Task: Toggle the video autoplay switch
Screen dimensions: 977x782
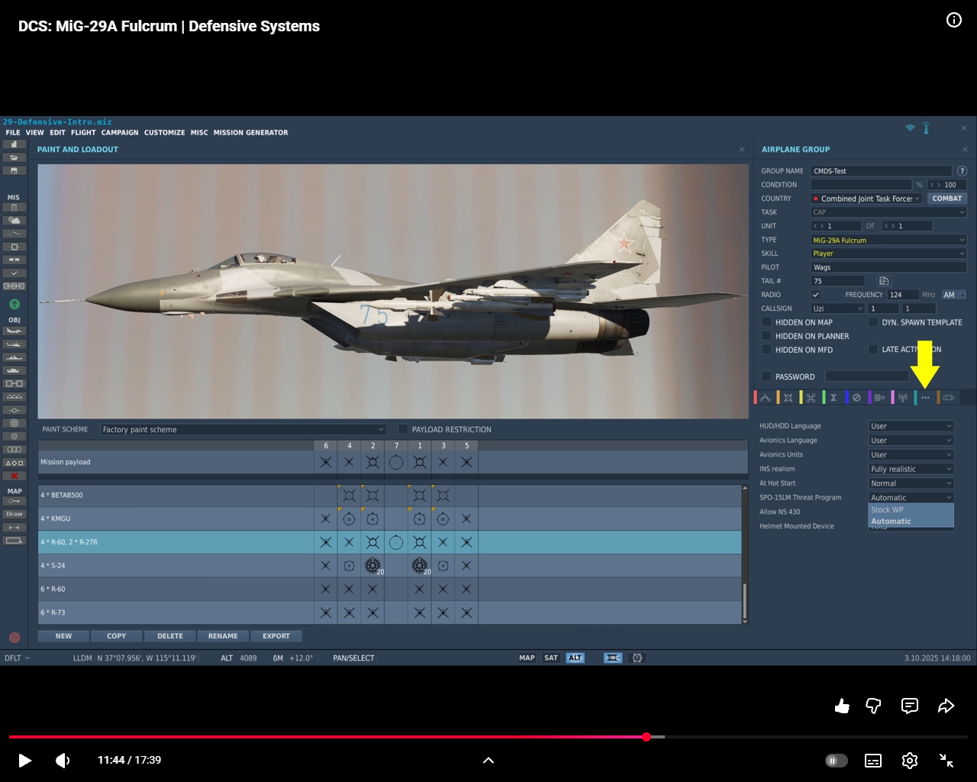Action: (x=836, y=761)
